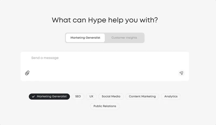Deselect the Marketing Generalist chip

tap(49, 96)
